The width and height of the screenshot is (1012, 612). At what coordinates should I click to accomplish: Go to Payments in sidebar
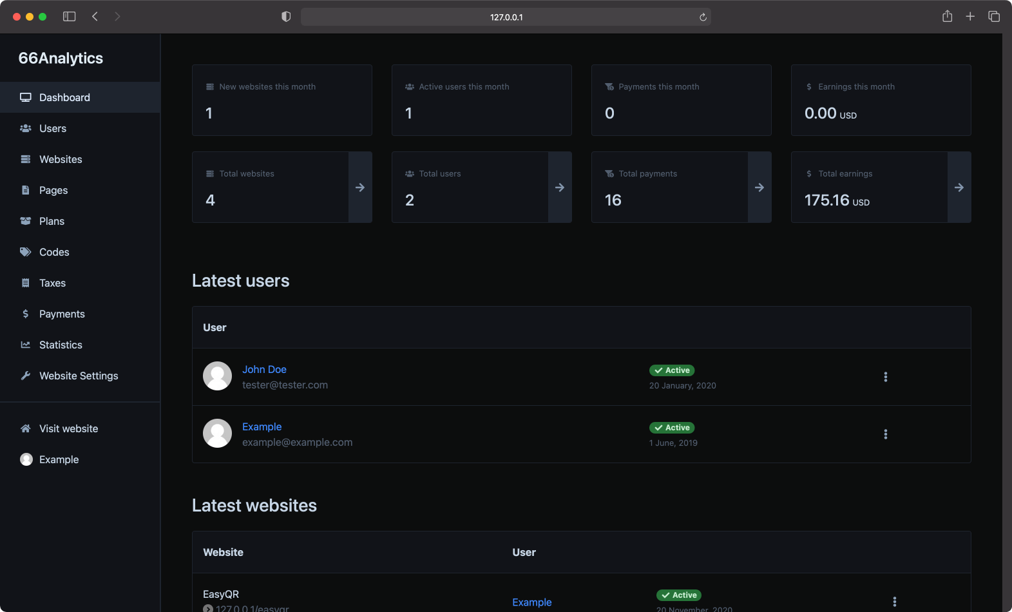pyautogui.click(x=80, y=314)
